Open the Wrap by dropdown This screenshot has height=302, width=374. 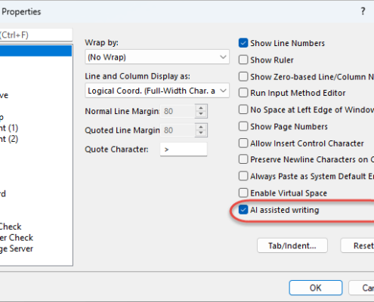[157, 57]
